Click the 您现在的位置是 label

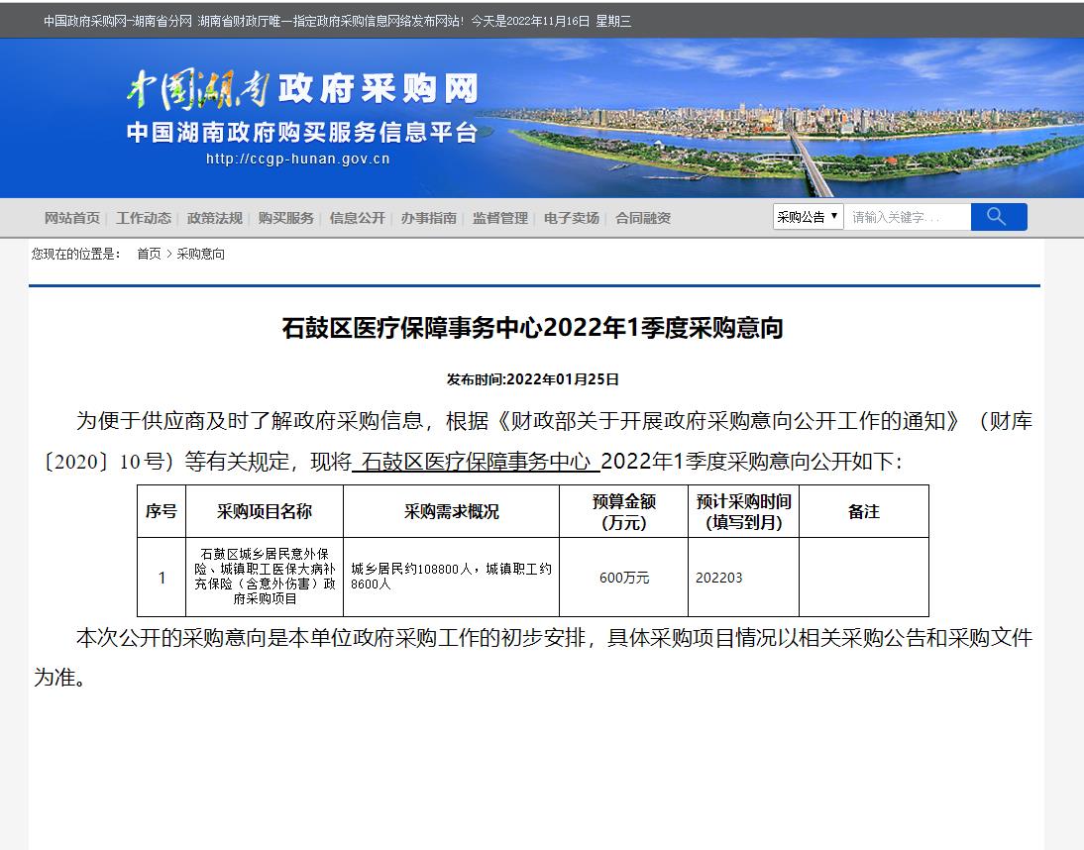pos(76,254)
